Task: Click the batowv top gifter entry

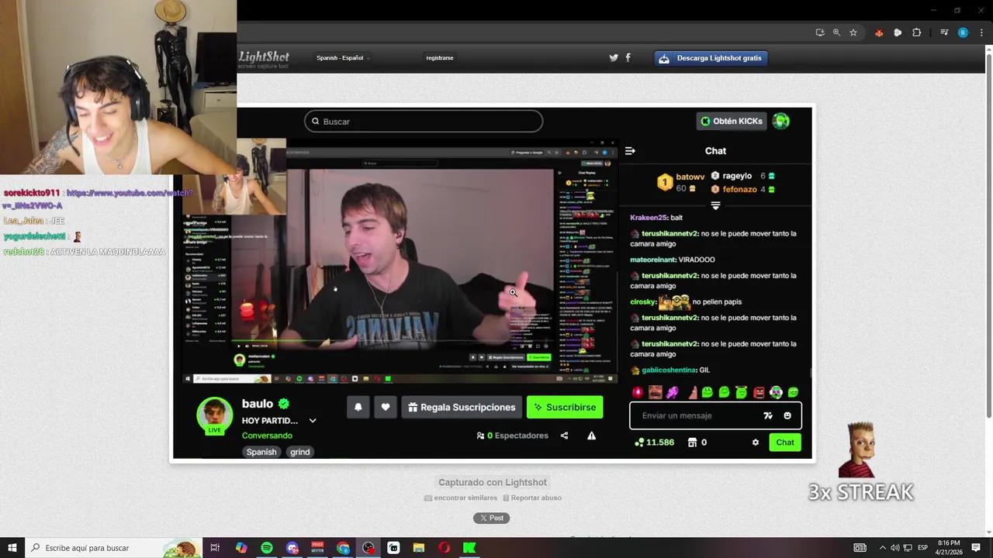Action: (682, 182)
